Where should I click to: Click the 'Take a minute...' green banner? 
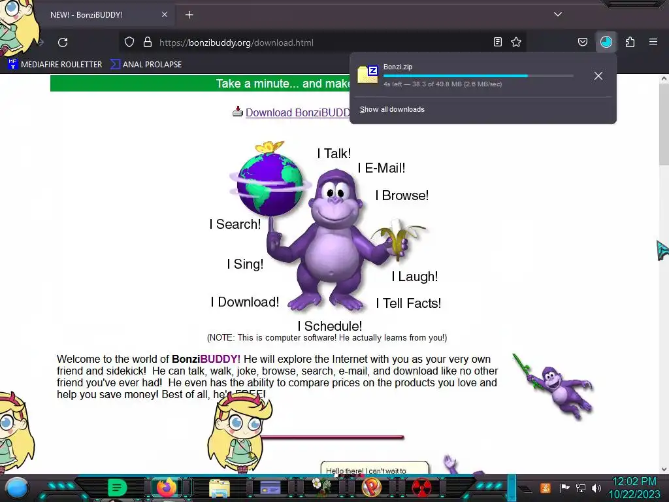coord(200,83)
